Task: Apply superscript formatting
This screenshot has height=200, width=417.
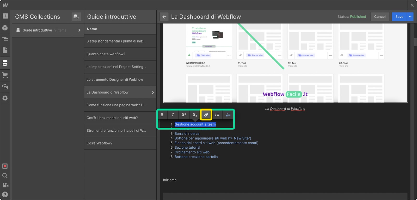Action: (x=184, y=115)
